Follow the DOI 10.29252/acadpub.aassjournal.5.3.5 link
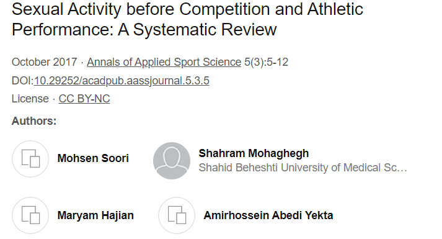 coord(122,81)
